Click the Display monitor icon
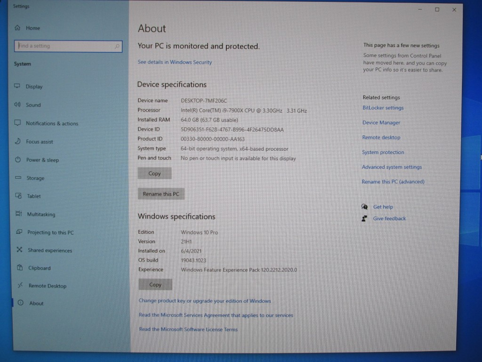 coord(17,86)
